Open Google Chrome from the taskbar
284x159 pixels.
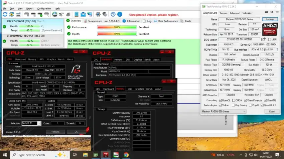coord(126,155)
